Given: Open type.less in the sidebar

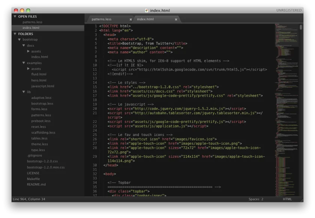Looking at the screenshot, I should point(38,150).
